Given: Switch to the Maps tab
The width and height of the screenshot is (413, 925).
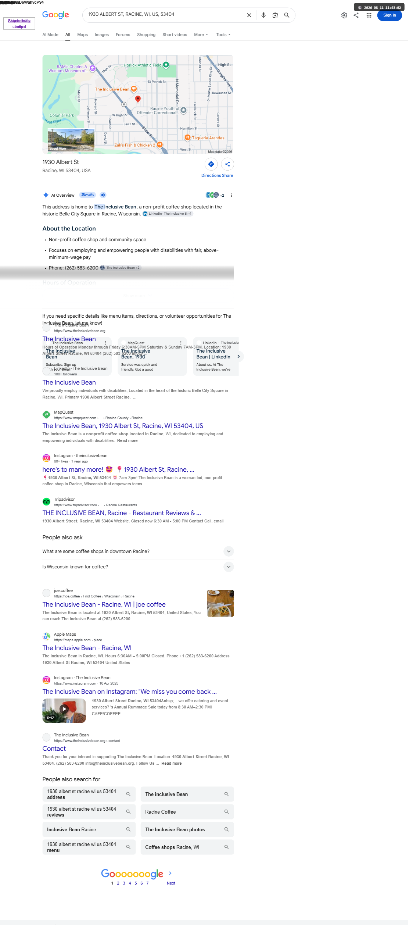Looking at the screenshot, I should 82,35.
